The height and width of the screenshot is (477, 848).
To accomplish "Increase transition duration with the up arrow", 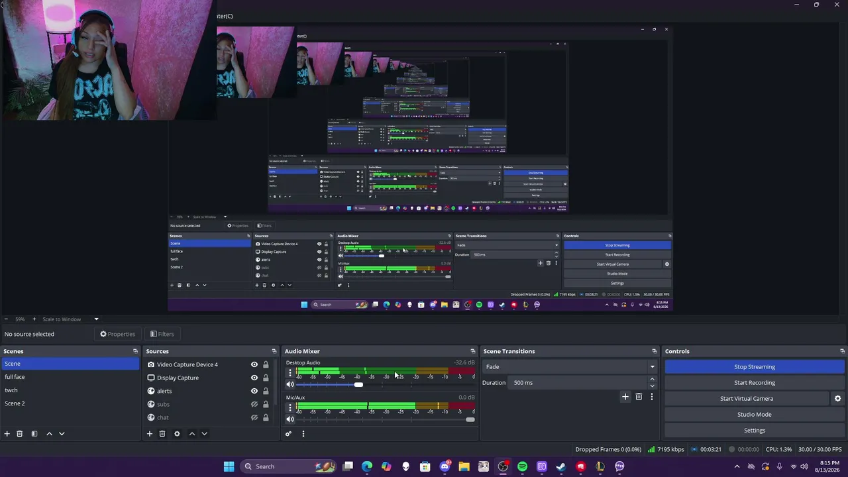I will click(x=652, y=380).
